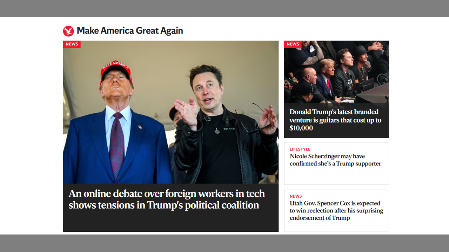
Task: Open the Nicole Scherzinger Trump supporter headline
Action: pos(335,160)
